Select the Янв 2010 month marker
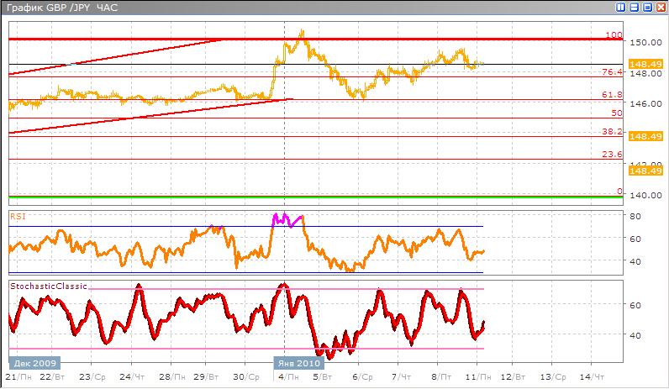Image resolution: width=669 pixels, height=389 pixels. (298, 363)
